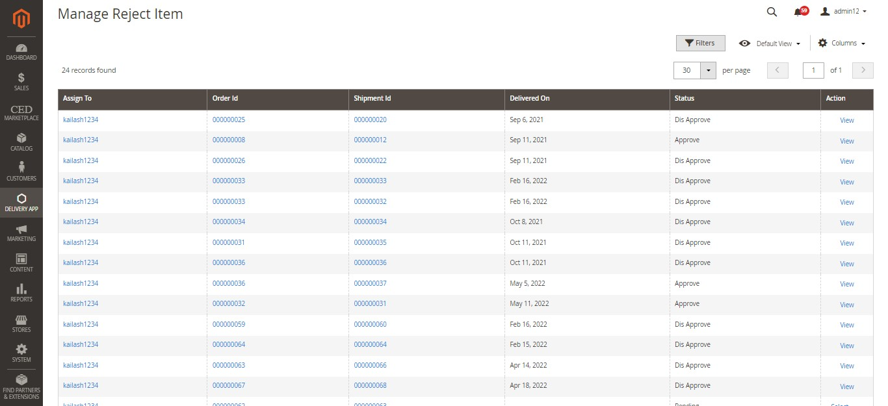Go to the next page arrow
This screenshot has height=406, width=888.
coord(863,70)
